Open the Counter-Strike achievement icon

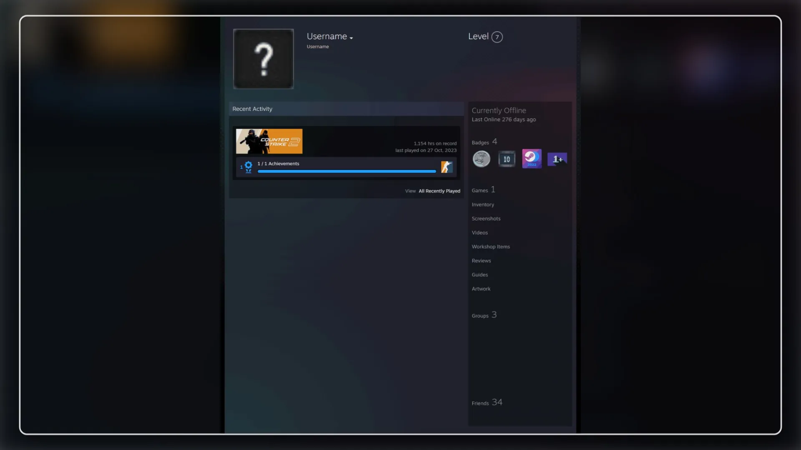tap(447, 167)
